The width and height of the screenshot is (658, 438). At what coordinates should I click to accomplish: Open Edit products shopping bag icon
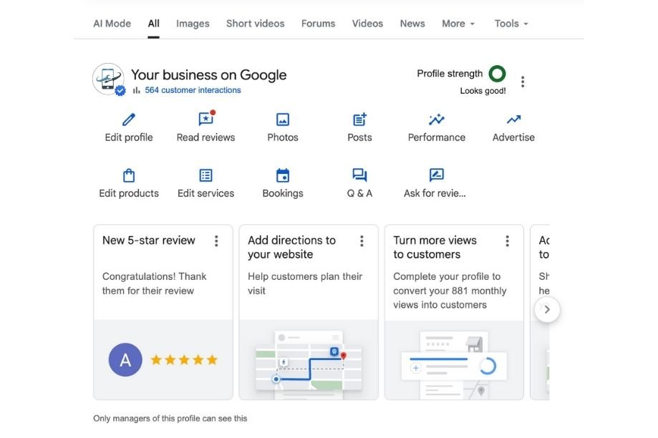tap(129, 175)
